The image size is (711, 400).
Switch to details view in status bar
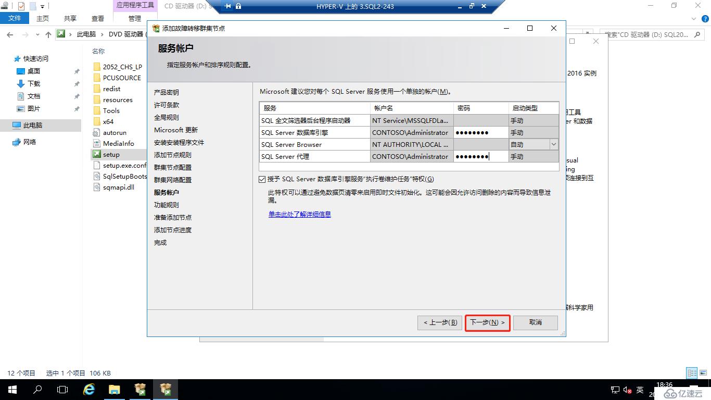[x=692, y=373]
